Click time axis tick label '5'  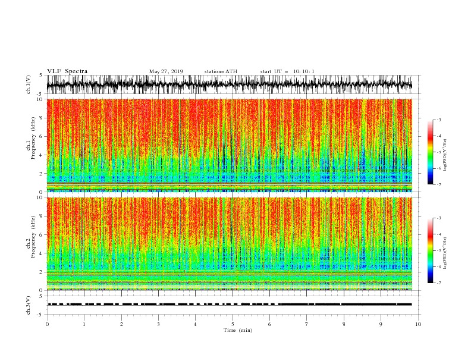point(233,324)
